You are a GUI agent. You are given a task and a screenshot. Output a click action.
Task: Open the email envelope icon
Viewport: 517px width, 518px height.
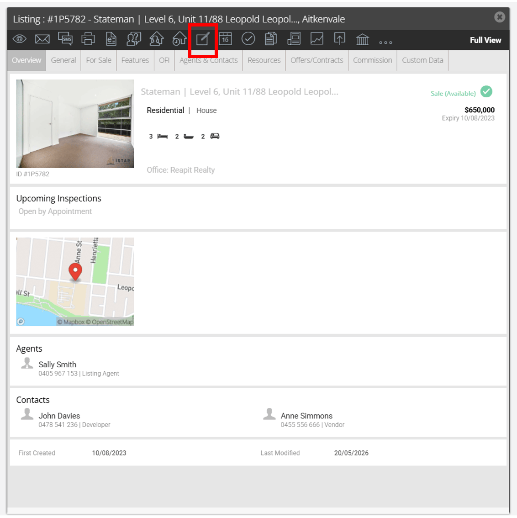42,39
